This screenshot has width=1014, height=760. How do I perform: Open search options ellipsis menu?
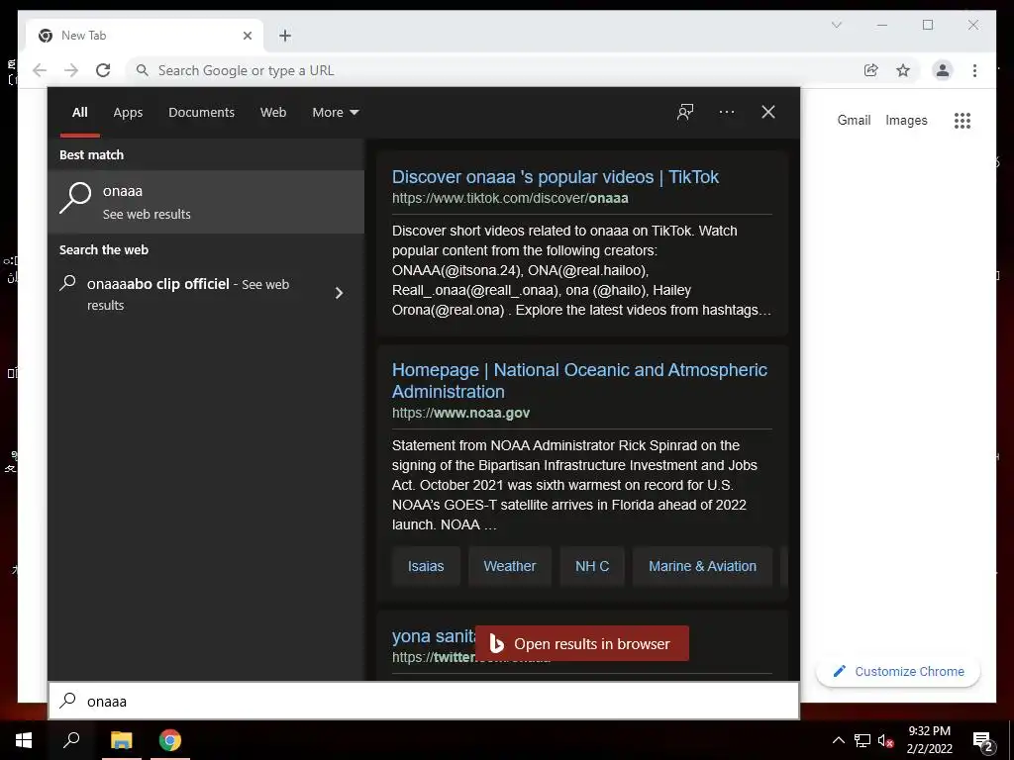[726, 112]
